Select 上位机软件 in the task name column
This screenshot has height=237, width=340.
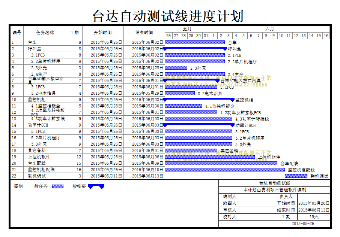tap(39, 157)
